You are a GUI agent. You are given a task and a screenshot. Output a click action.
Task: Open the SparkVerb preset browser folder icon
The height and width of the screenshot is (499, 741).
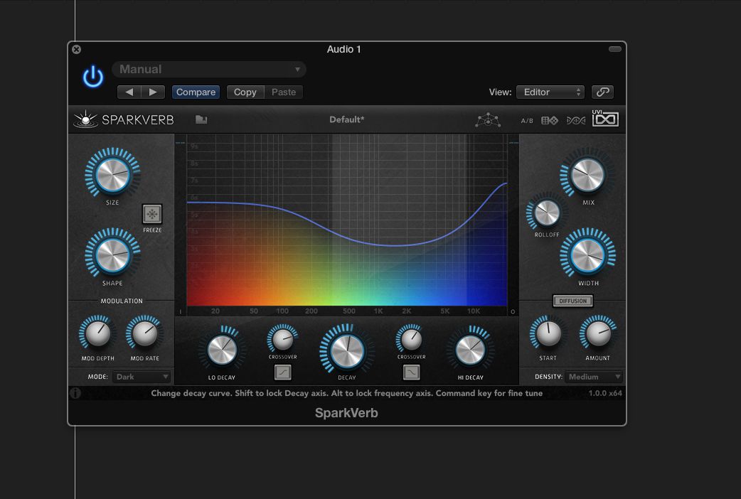coord(201,119)
